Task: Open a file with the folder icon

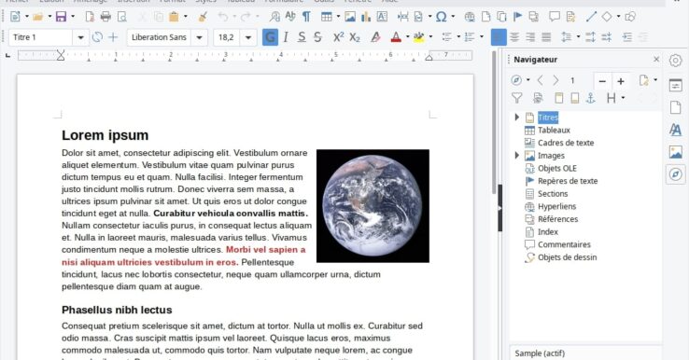Action: pyautogui.click(x=37, y=17)
